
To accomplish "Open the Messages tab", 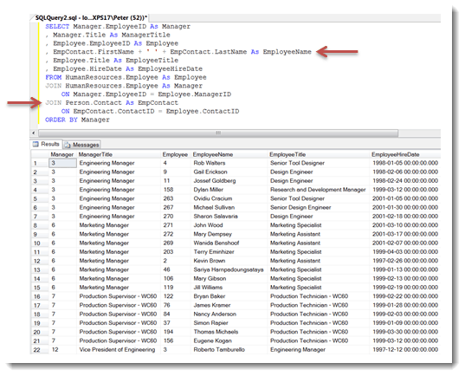I will pos(82,145).
